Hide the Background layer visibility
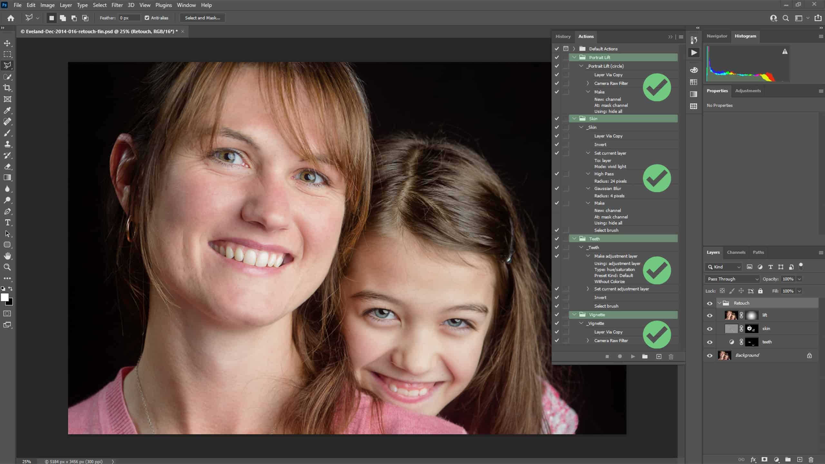Image resolution: width=825 pixels, height=464 pixels. [710, 356]
